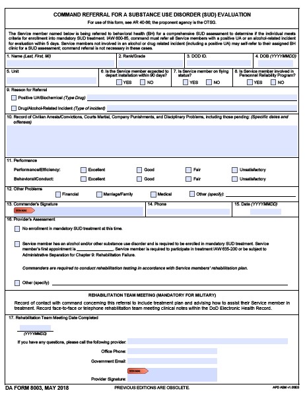The height and width of the screenshot is (399, 305).
Task: Mark Behavioral/Conduct as Fair
Action: (x=189, y=179)
